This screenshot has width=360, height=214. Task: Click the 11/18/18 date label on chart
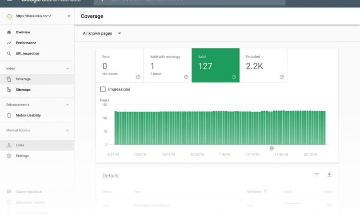[253, 154]
